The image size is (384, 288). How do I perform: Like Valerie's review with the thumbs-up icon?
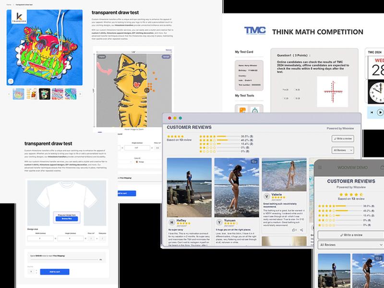tap(294, 230)
